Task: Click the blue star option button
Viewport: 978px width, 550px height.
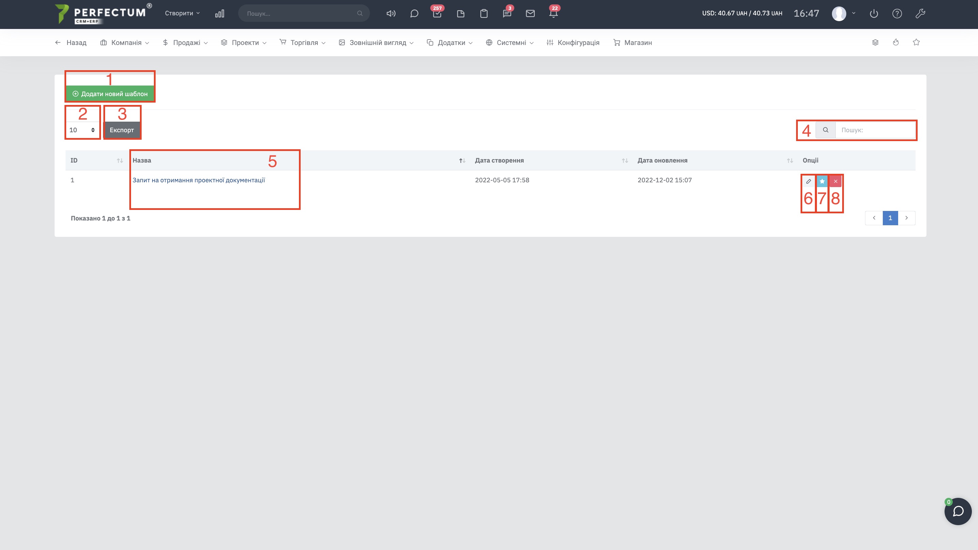Action: [822, 181]
